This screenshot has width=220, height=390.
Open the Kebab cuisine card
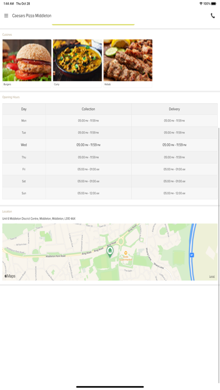click(x=128, y=63)
